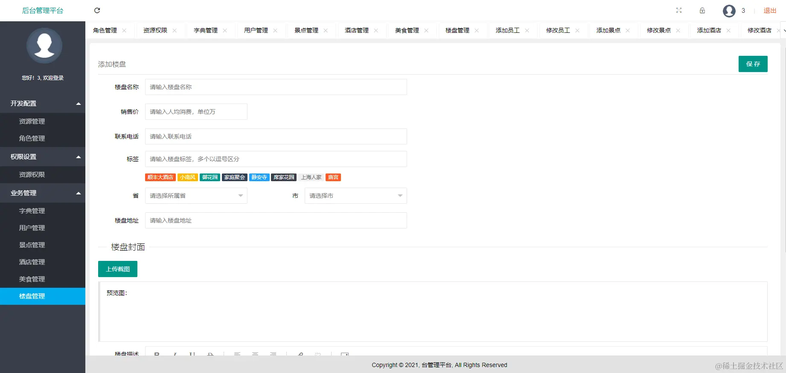This screenshot has height=373, width=786.
Task: Open 美食管理 in the sidebar
Action: coord(43,279)
